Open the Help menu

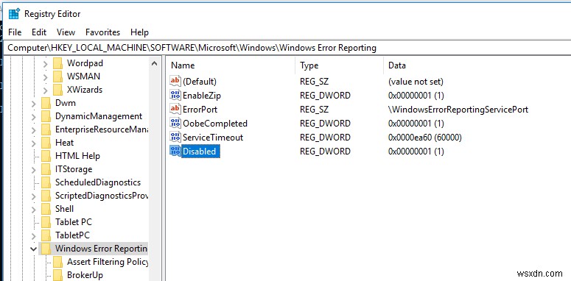click(x=139, y=32)
